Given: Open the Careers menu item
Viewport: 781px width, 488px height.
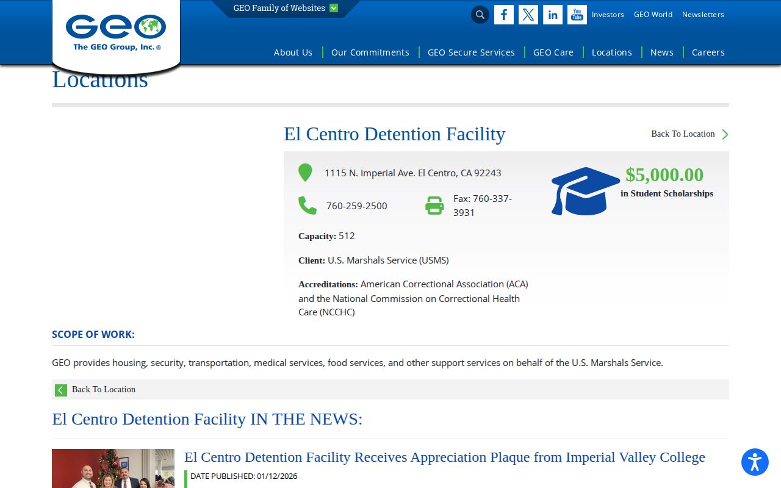Looking at the screenshot, I should point(708,52).
